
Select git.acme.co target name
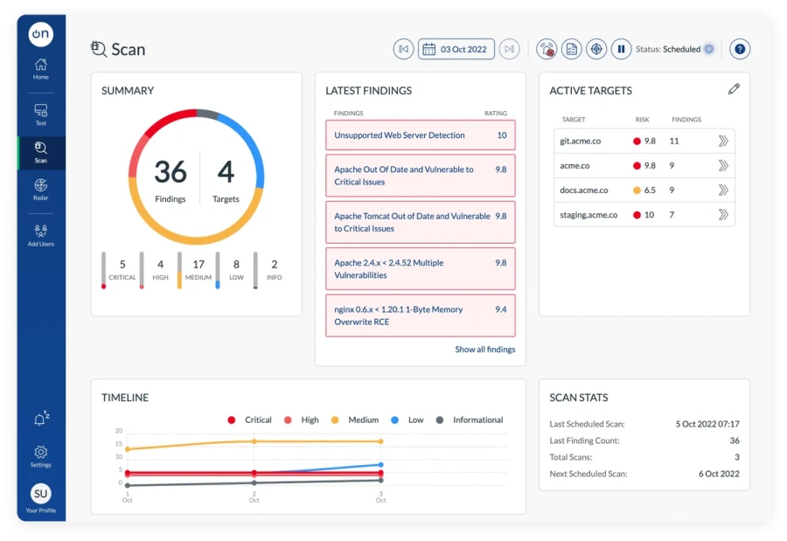coord(581,141)
